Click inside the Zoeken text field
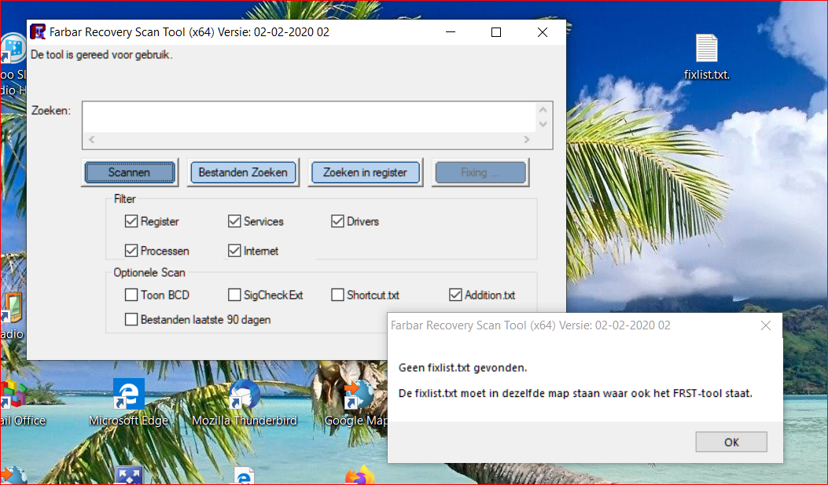 coord(309,117)
